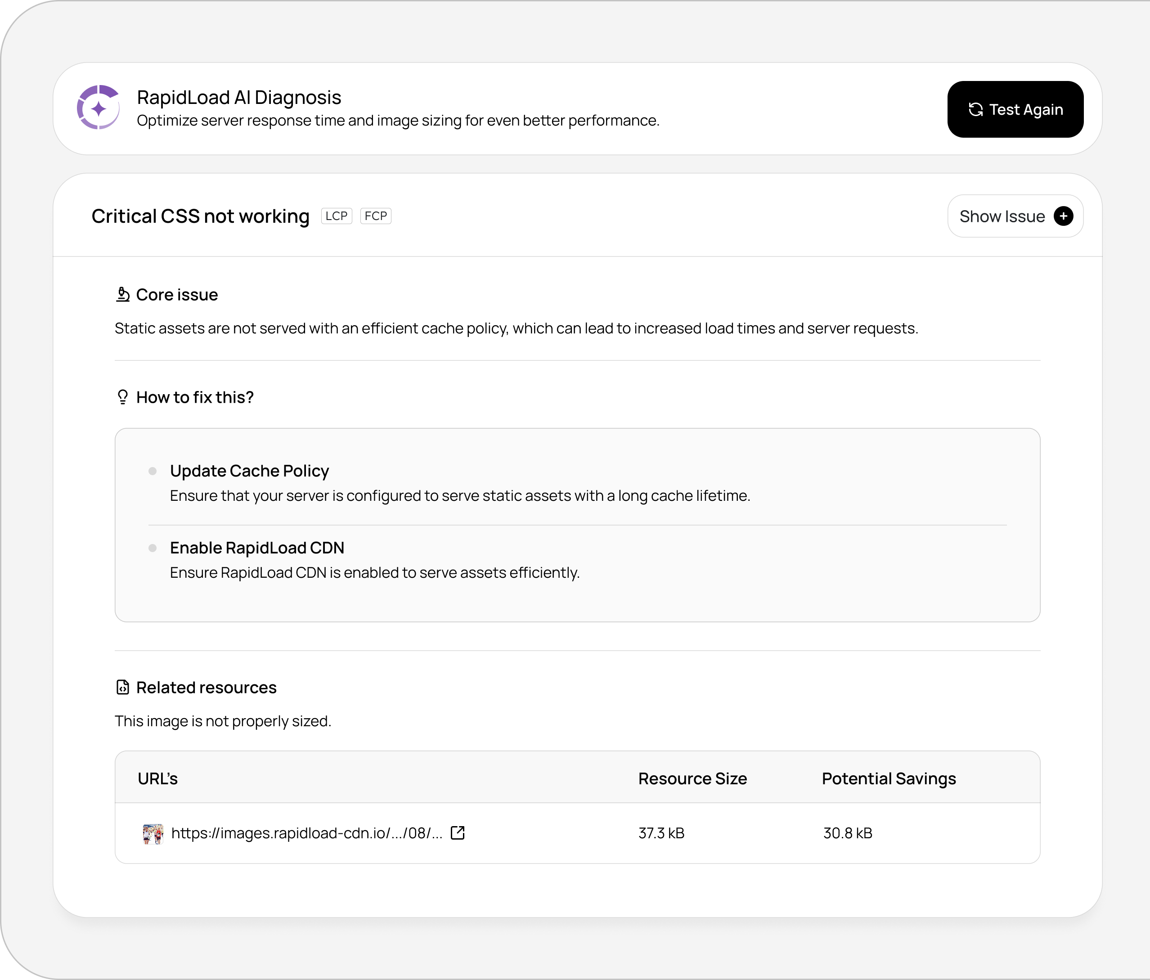Click the image thumbnail in the URL row
The width and height of the screenshot is (1150, 980).
pos(153,833)
